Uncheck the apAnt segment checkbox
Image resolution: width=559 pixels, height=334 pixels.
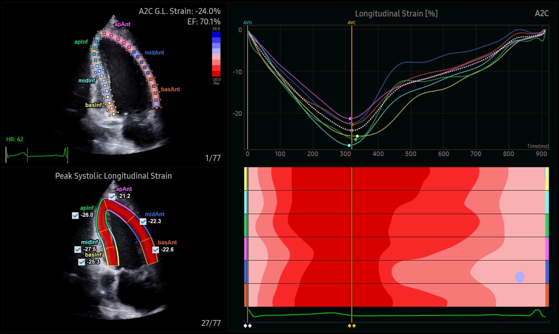click(x=112, y=197)
